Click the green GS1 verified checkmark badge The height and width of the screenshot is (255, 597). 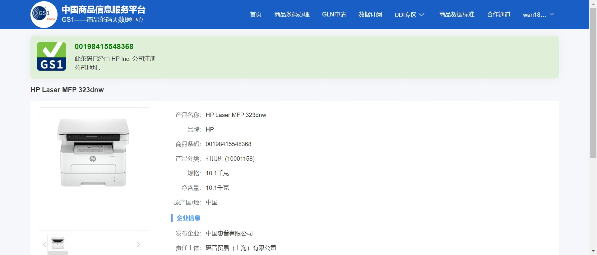[x=51, y=56]
